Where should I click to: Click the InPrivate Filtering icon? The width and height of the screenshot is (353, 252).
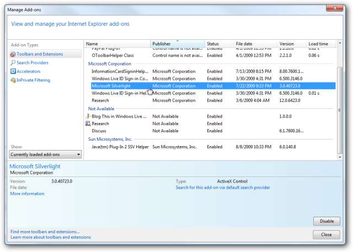[x=13, y=81]
